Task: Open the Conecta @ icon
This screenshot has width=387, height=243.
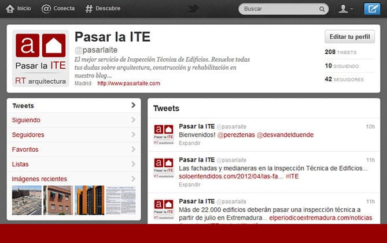Action: tap(46, 9)
